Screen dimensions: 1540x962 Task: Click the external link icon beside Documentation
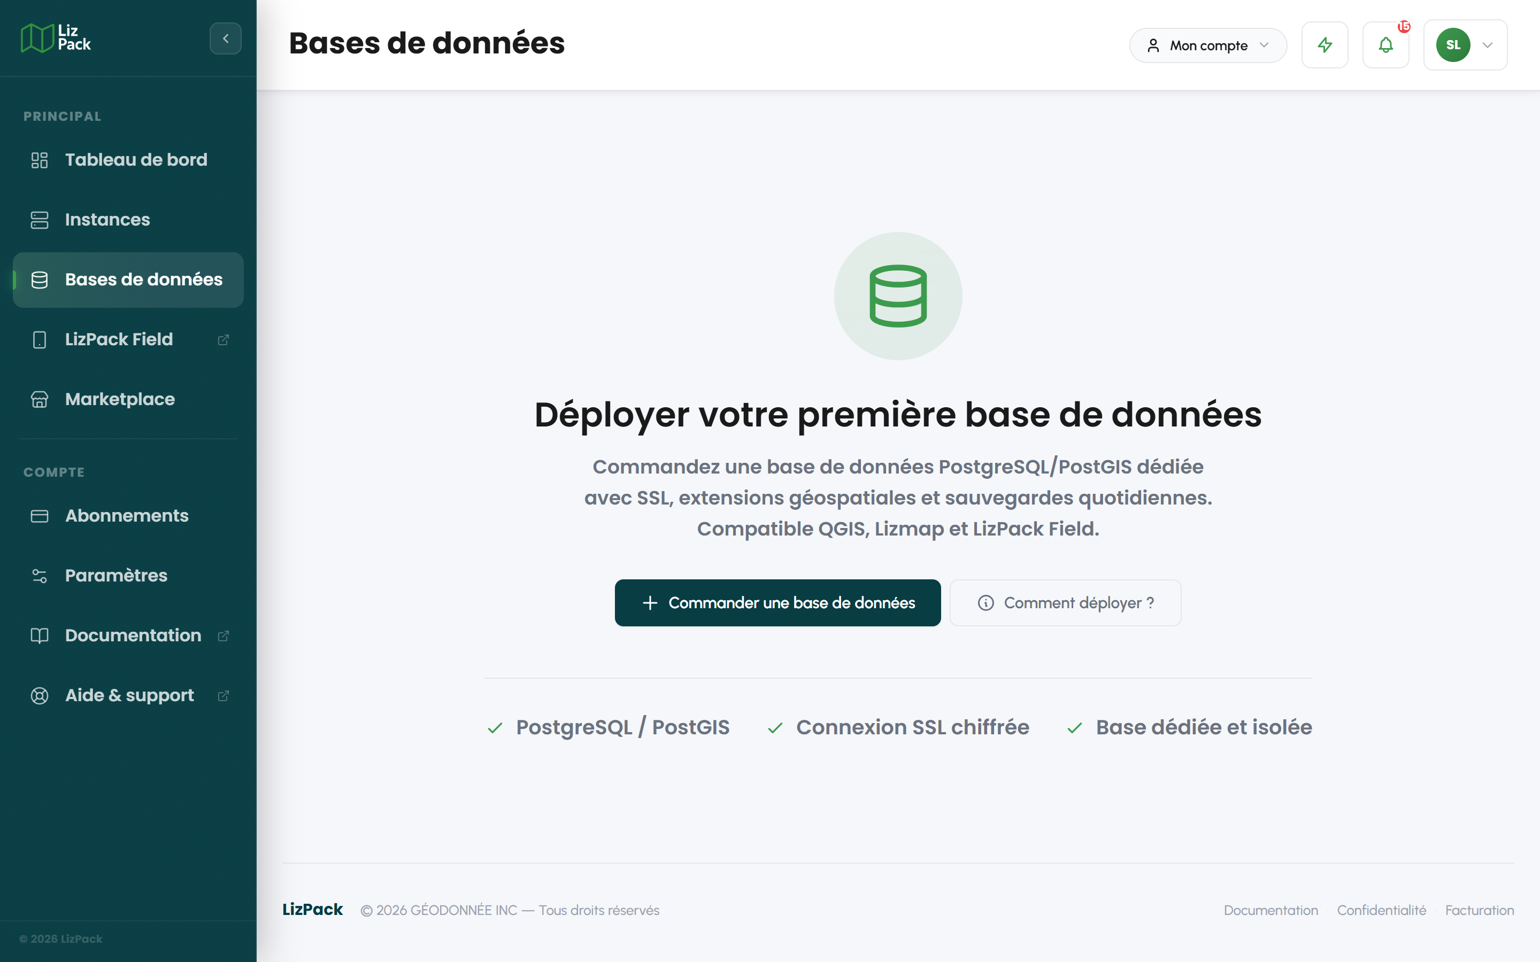(224, 635)
